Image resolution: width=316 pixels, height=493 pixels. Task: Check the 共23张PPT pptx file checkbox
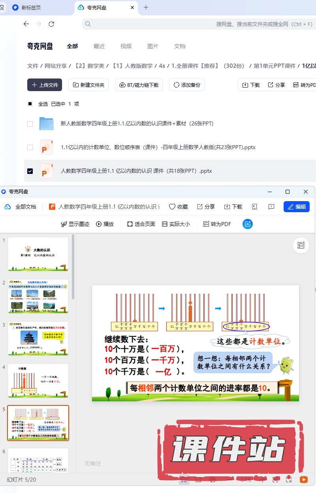30,148
